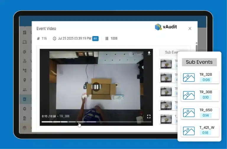Open the image icon of TR_650 sub event

coord(189,113)
